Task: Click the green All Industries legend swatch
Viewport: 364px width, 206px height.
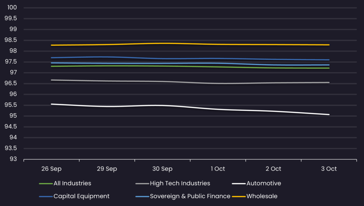Action: click(x=45, y=184)
